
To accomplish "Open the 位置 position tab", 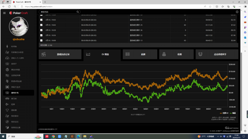I will (x=176, y=54).
